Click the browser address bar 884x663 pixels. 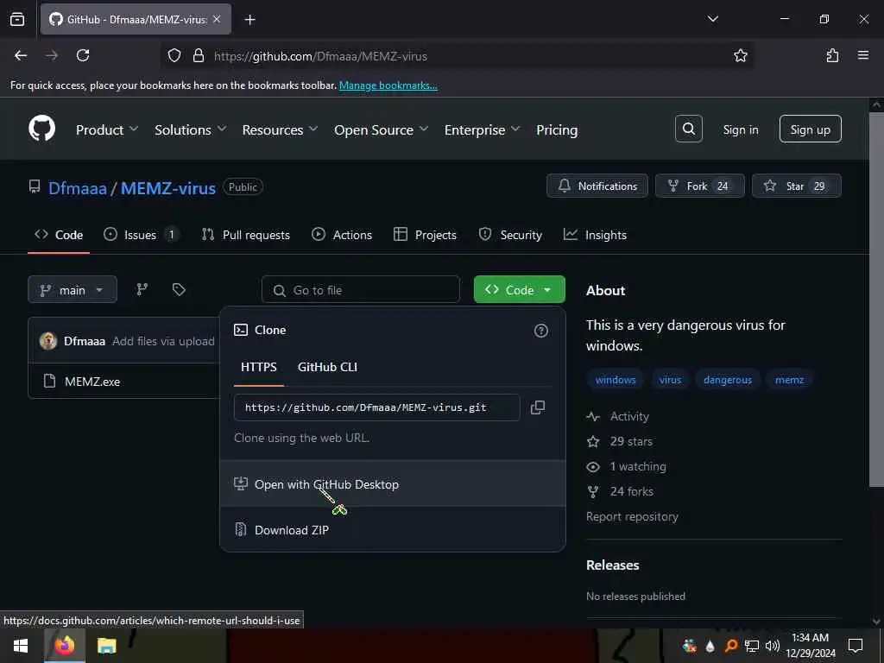click(457, 55)
